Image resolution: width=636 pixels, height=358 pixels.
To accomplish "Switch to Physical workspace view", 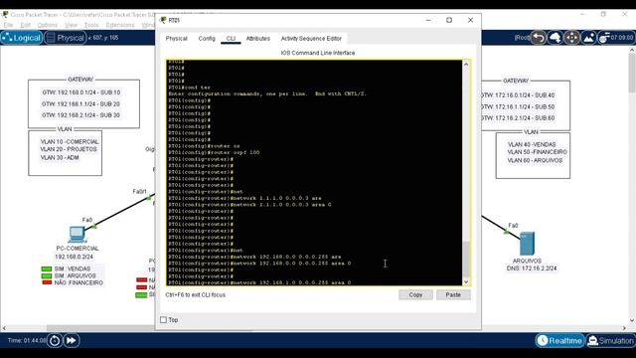I will 65,38.
